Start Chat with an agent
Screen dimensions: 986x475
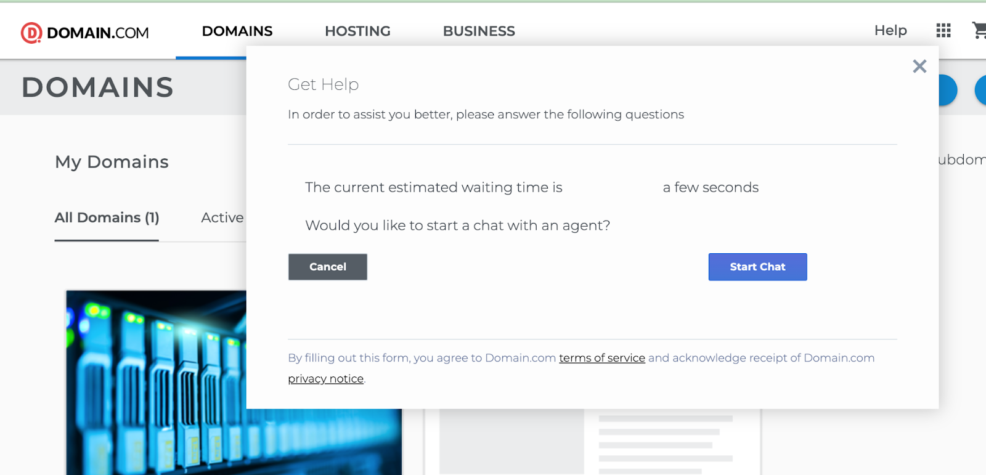click(757, 267)
